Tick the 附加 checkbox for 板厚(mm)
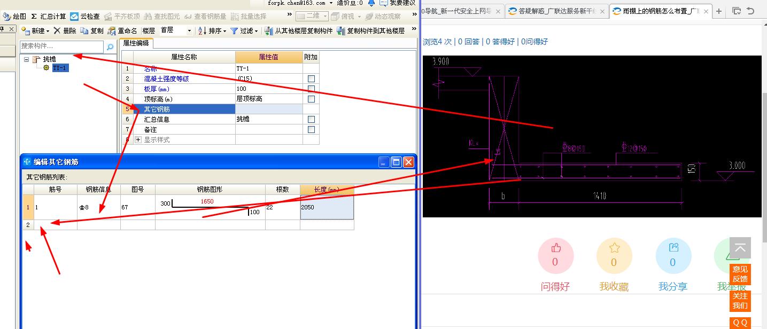This screenshot has width=767, height=329. pyautogui.click(x=311, y=89)
